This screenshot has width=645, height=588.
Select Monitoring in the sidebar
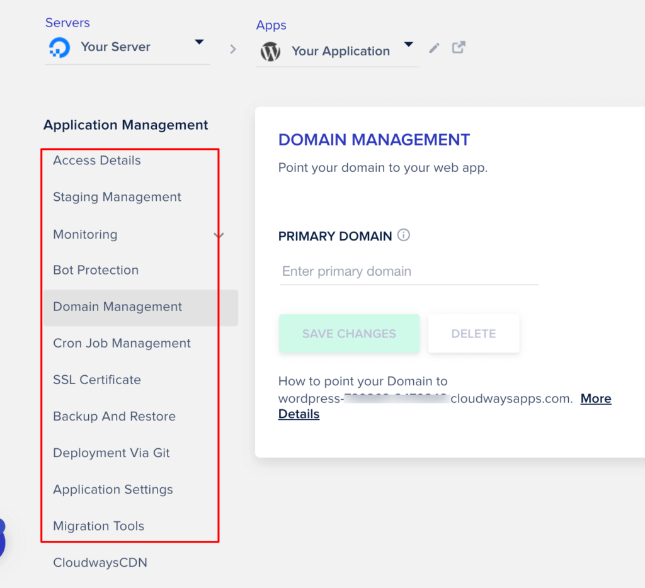click(85, 234)
